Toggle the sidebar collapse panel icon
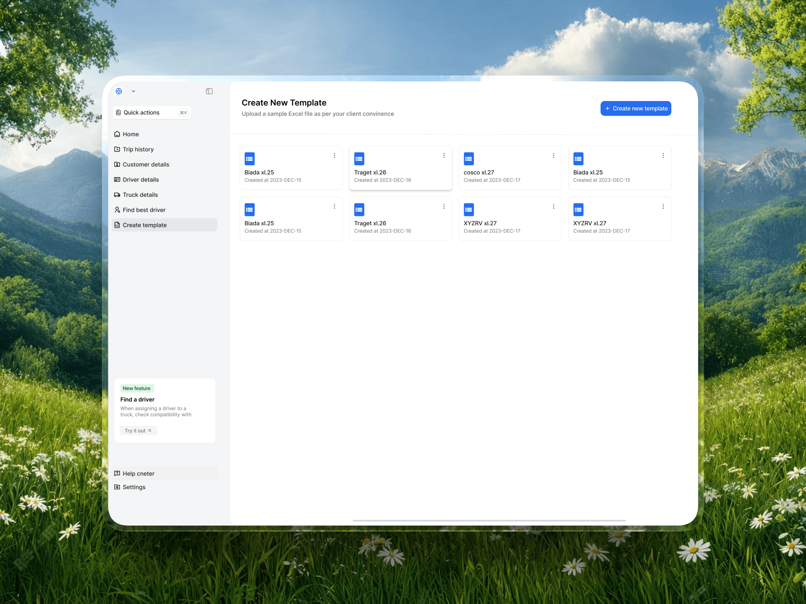806x604 pixels. [209, 91]
